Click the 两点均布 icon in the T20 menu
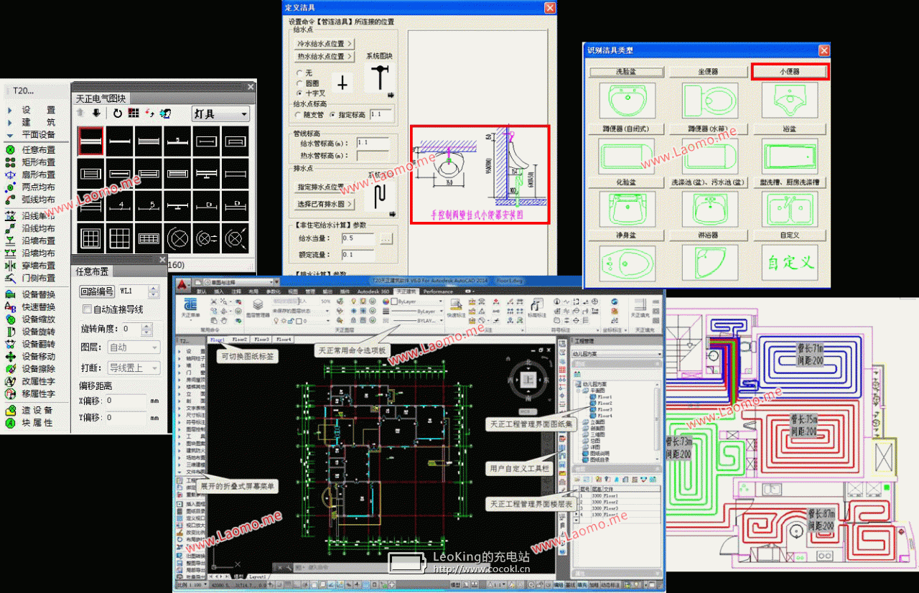The height and width of the screenshot is (593, 919). point(10,187)
